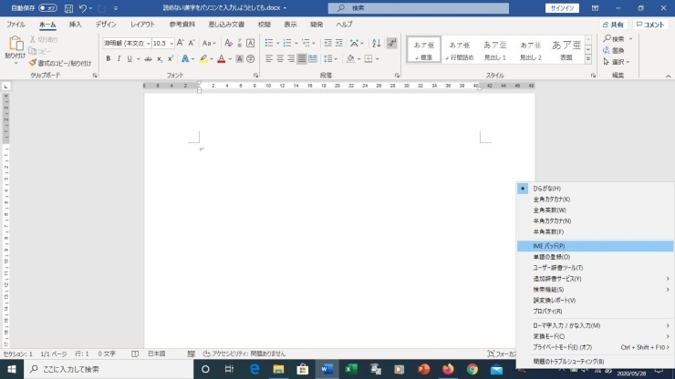
Task: Toggle the 自動保存 (AutoSave) switch
Action: [47, 8]
